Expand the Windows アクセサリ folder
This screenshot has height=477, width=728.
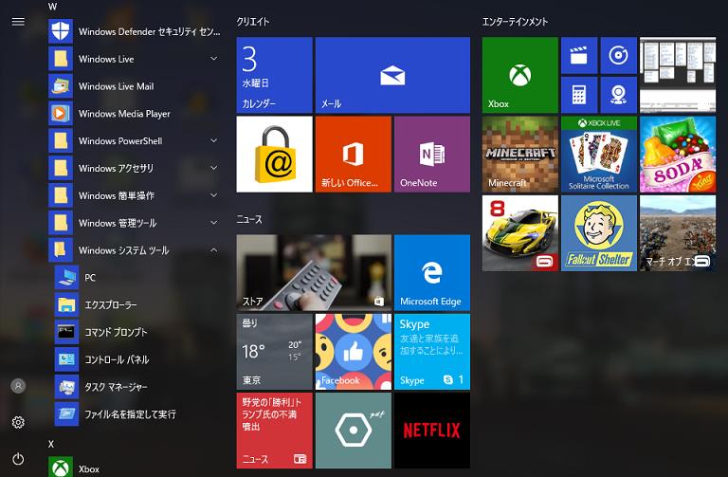tap(135, 168)
